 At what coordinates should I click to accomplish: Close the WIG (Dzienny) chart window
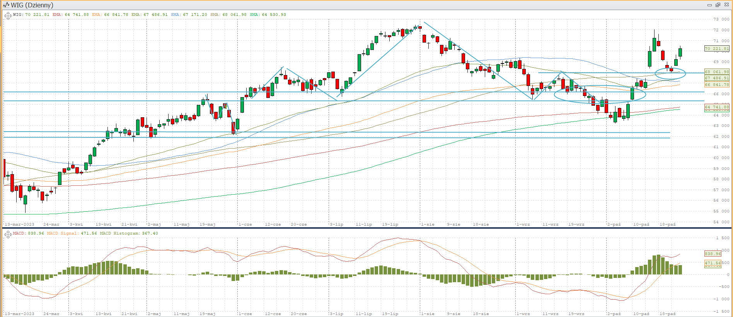pos(726,5)
